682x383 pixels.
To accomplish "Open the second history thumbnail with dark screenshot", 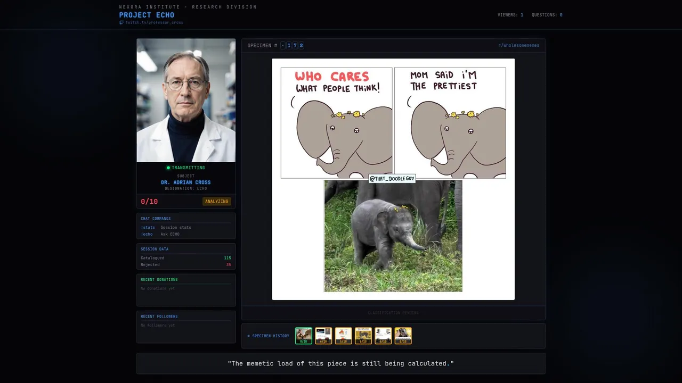I will coord(323,336).
